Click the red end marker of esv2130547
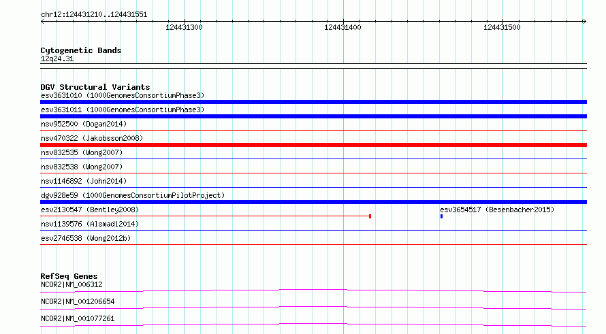The width and height of the screenshot is (606, 334). 370,216
